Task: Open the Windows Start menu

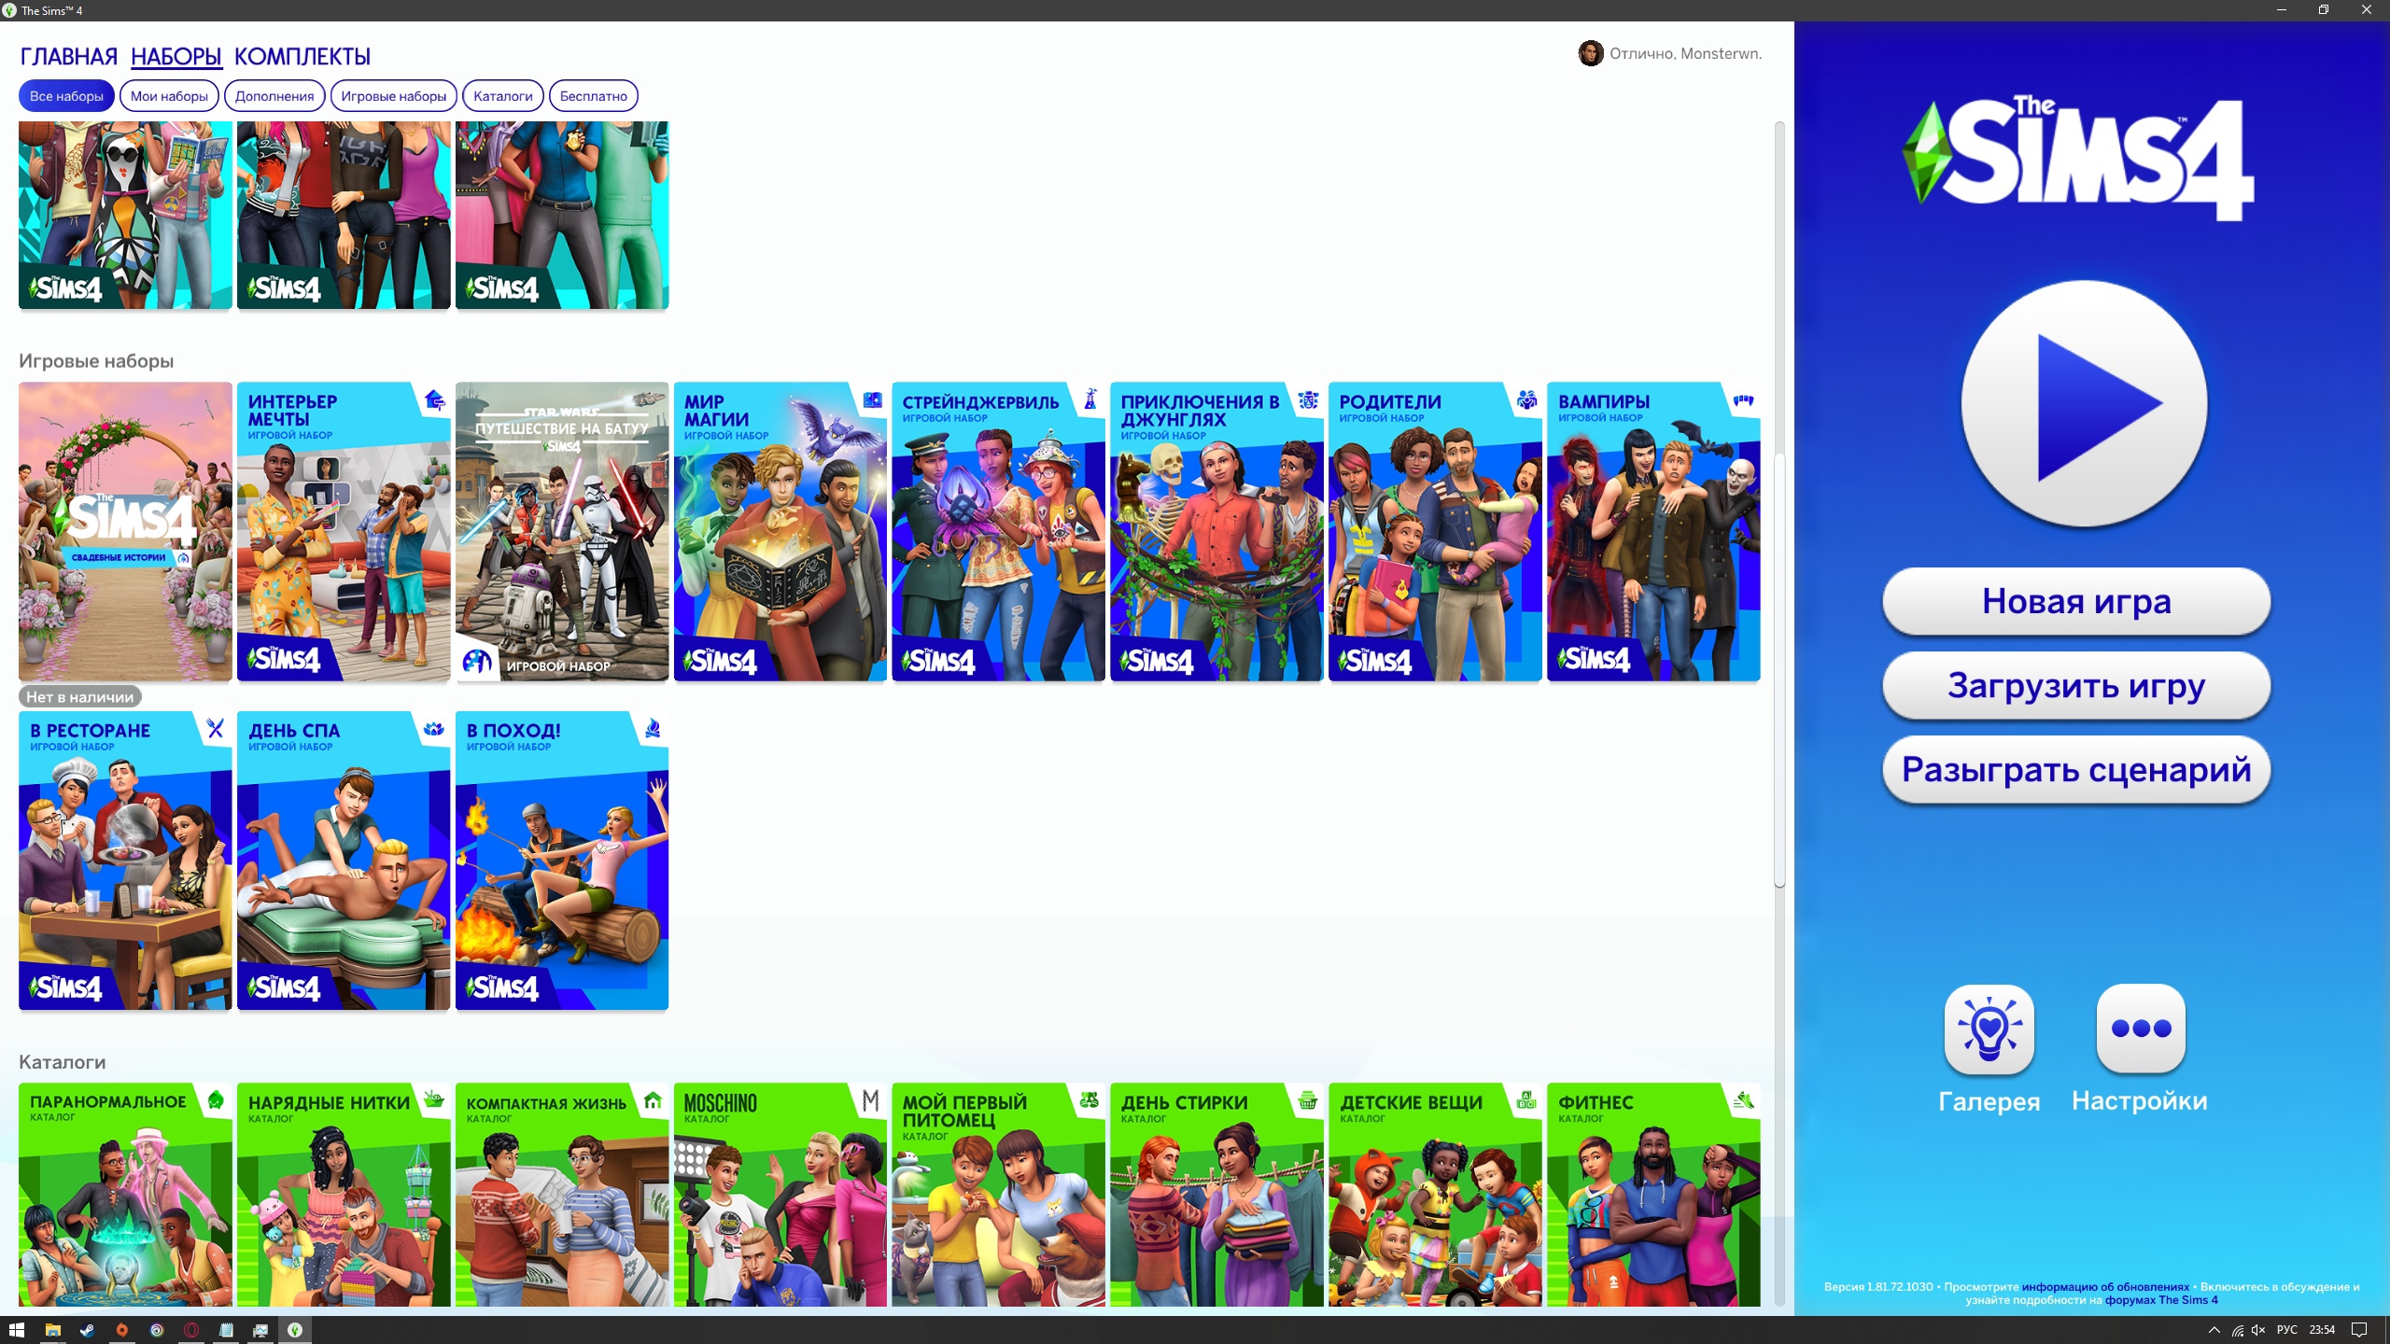Action: [x=17, y=1330]
